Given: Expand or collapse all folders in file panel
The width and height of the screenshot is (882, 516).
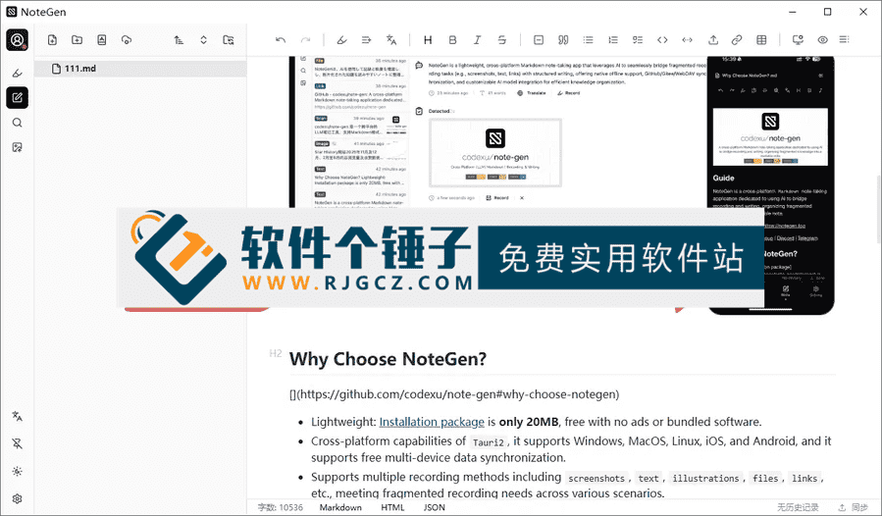Looking at the screenshot, I should coord(204,40).
